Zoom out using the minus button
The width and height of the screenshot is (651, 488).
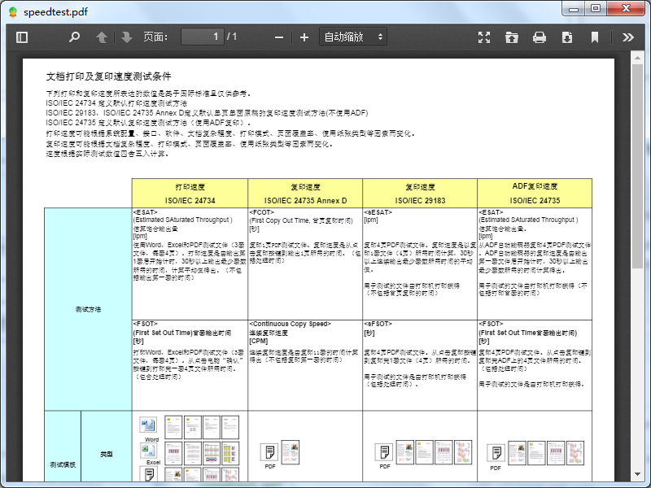[x=279, y=37]
